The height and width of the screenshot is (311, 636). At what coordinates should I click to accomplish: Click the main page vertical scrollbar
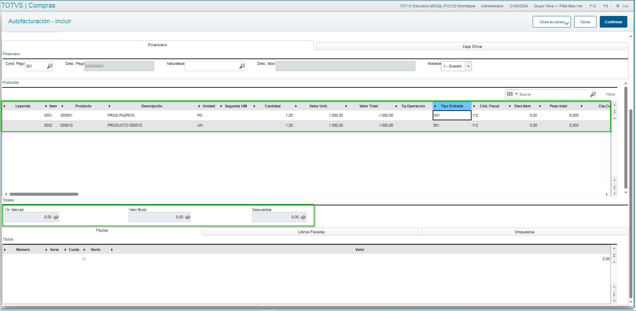(631, 204)
